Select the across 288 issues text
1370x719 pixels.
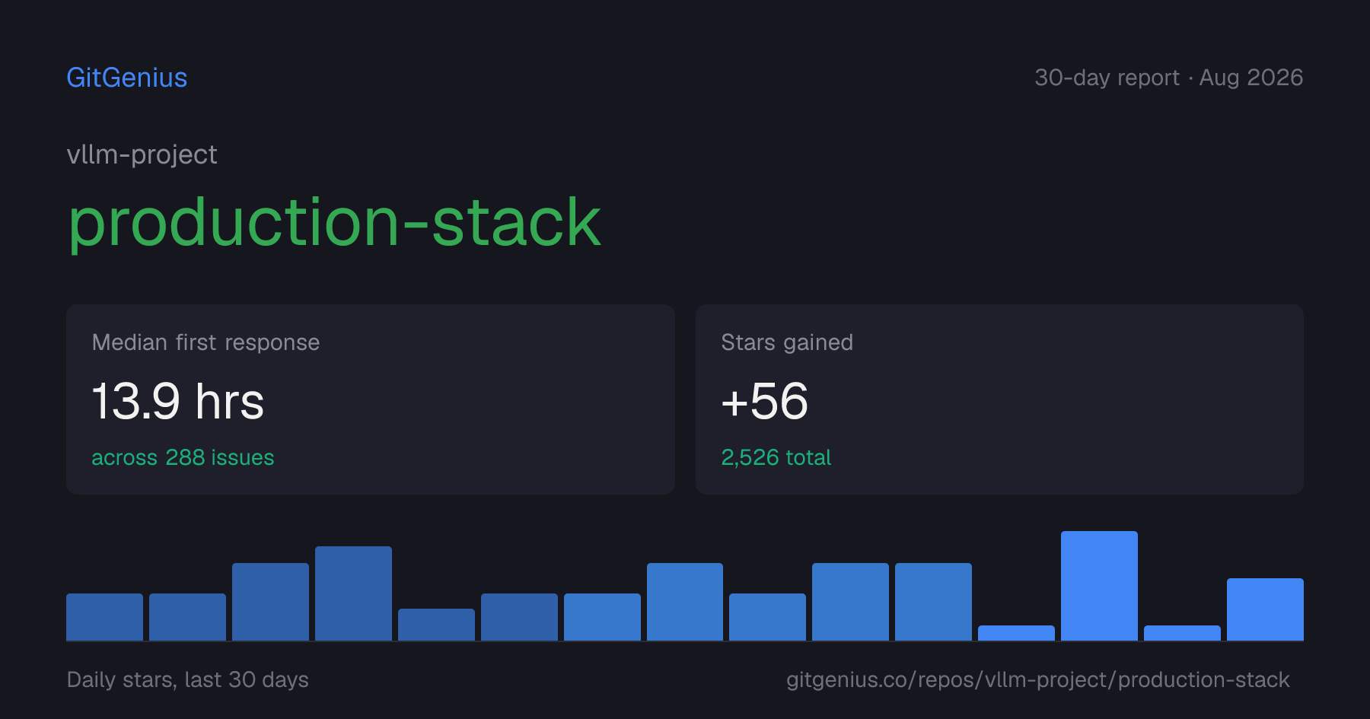pyautogui.click(x=183, y=457)
